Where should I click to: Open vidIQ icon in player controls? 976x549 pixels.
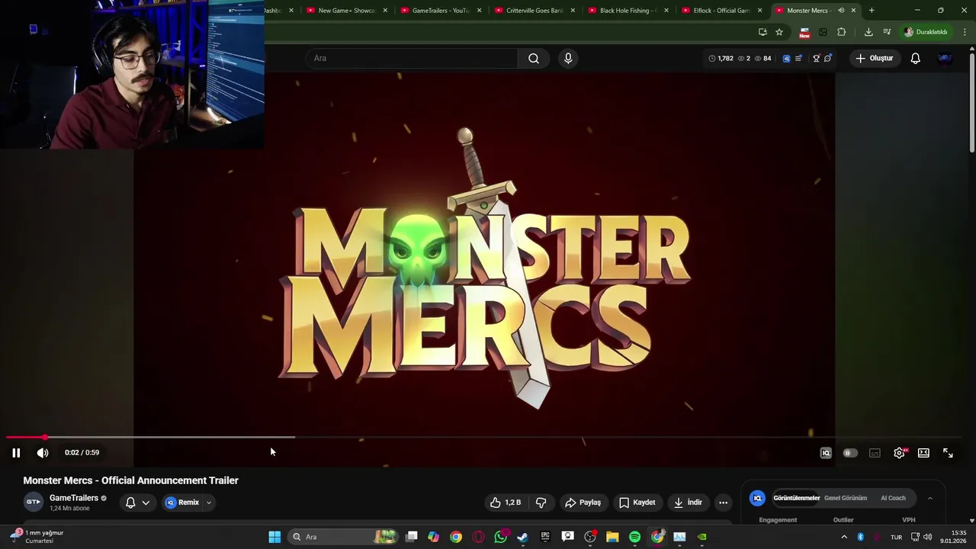(826, 453)
